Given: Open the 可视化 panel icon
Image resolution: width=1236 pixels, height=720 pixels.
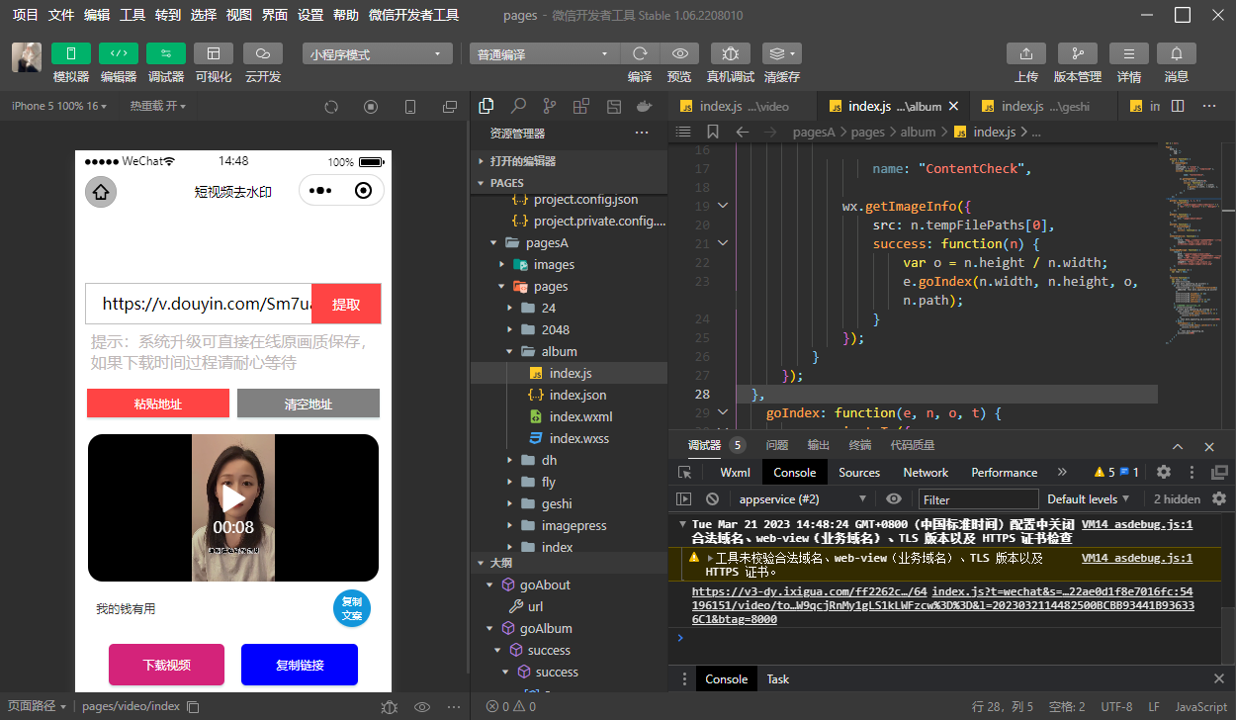Looking at the screenshot, I should point(214,52).
